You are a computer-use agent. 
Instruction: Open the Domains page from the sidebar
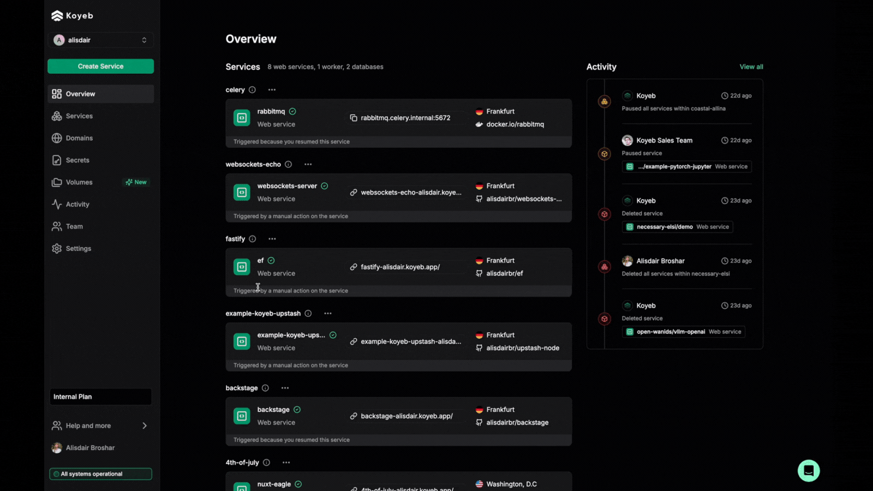(79, 138)
